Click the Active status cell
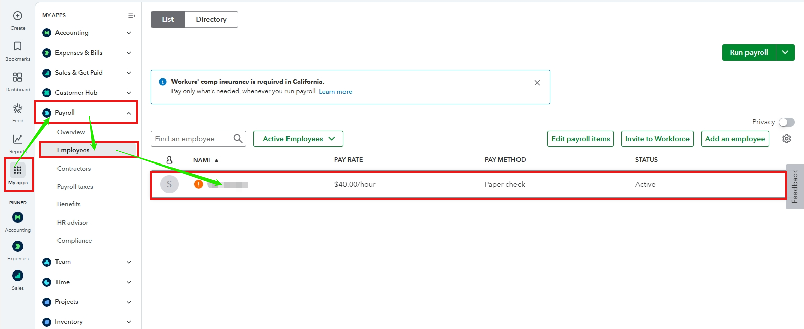Image resolution: width=804 pixels, height=329 pixels. (645, 184)
